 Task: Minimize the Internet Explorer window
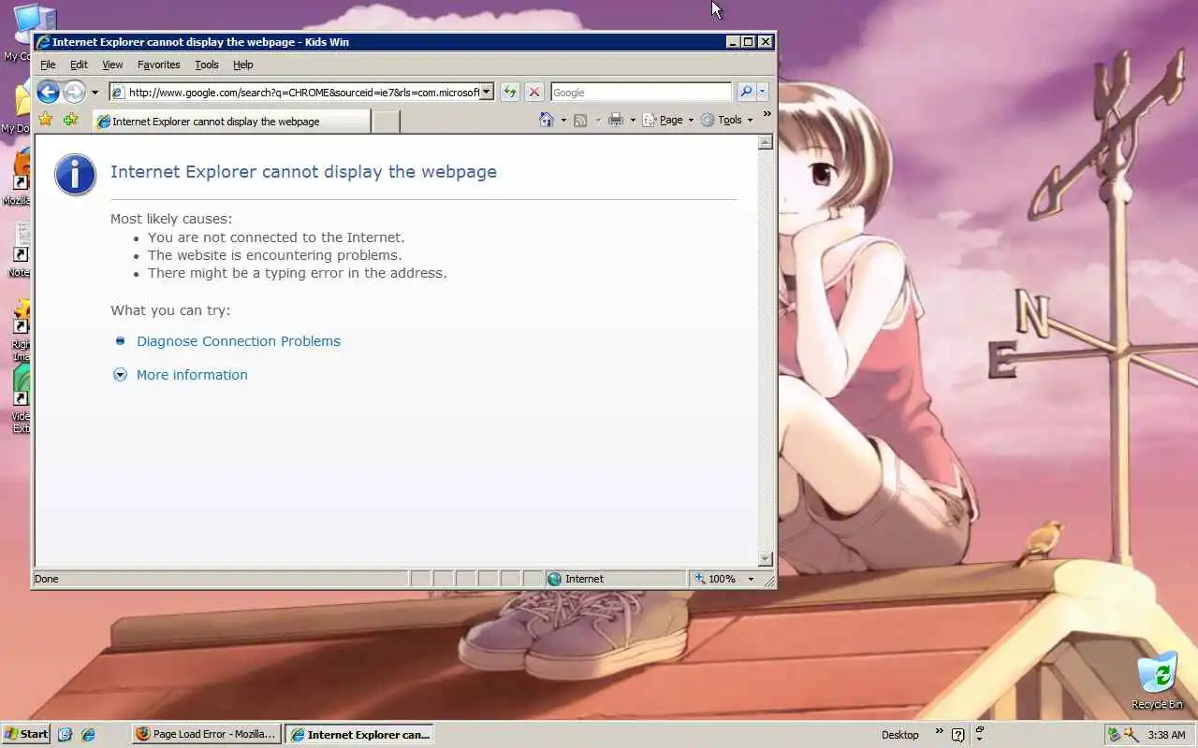[x=733, y=42]
